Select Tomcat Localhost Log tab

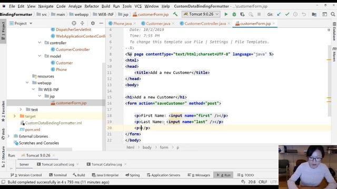click(x=57, y=164)
